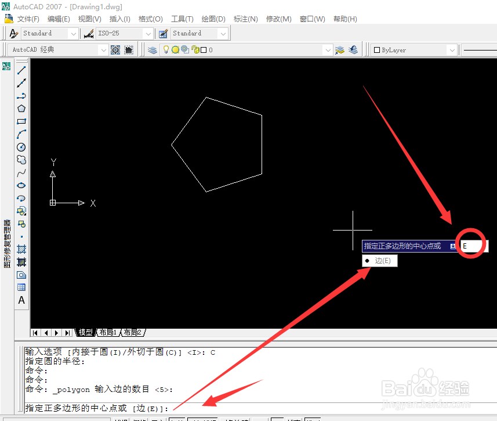Select the Polyline tool
This screenshot has height=421, width=497.
tap(21, 96)
